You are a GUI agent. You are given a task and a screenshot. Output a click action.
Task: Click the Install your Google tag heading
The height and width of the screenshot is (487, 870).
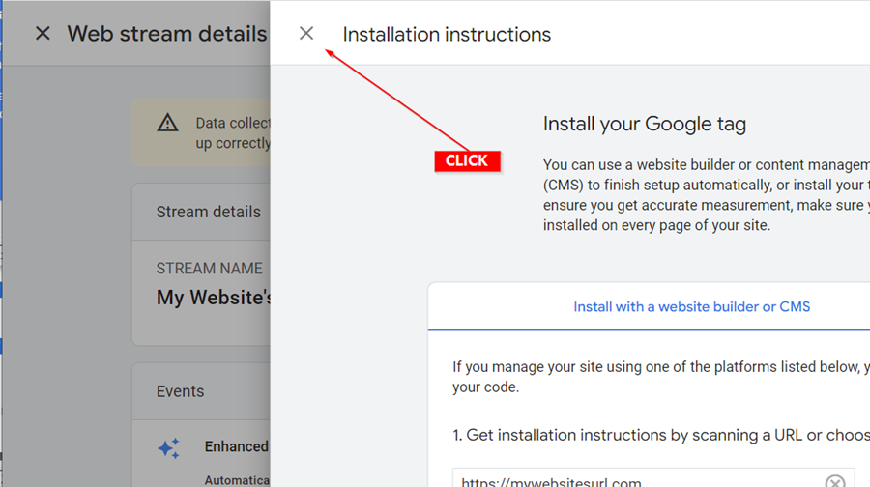645,124
